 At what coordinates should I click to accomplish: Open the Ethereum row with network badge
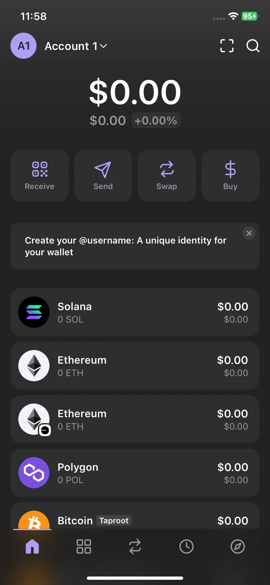click(135, 419)
